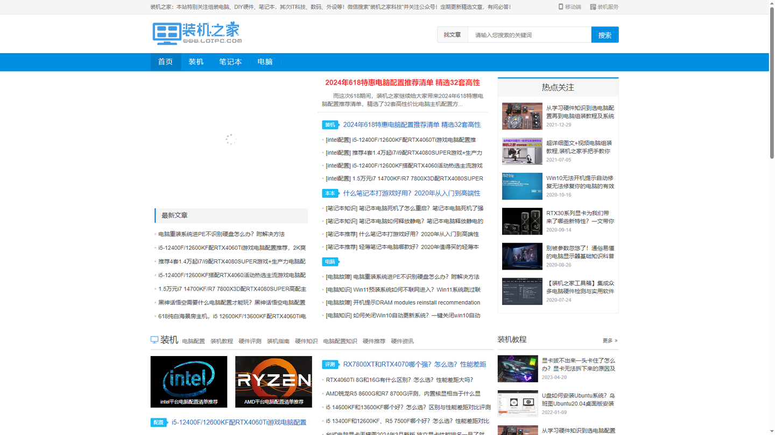Open 618纯白海景房主机 article link
Image resolution: width=775 pixels, height=435 pixels.
(x=232, y=316)
